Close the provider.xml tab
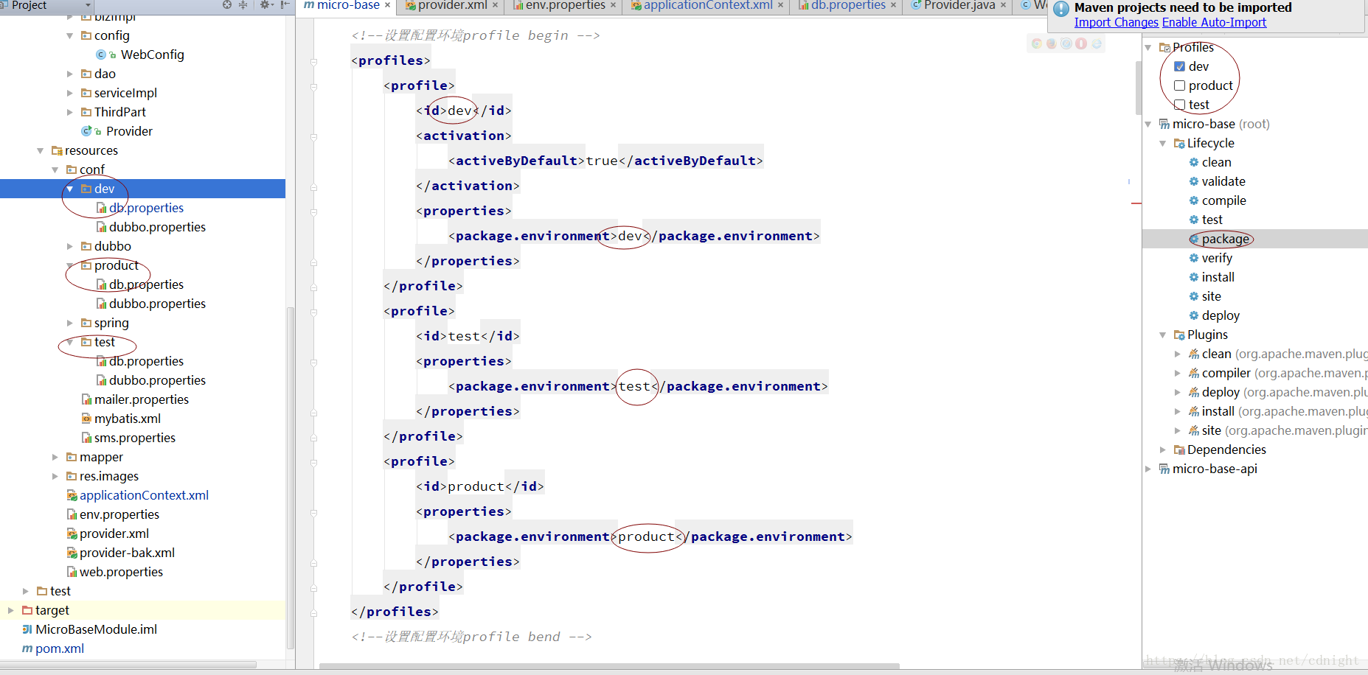 [496, 5]
